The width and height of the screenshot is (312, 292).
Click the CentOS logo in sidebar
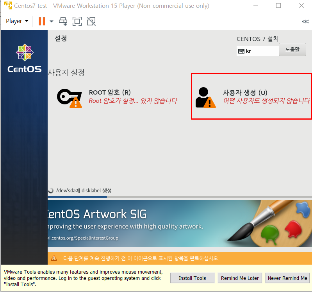[25, 58]
